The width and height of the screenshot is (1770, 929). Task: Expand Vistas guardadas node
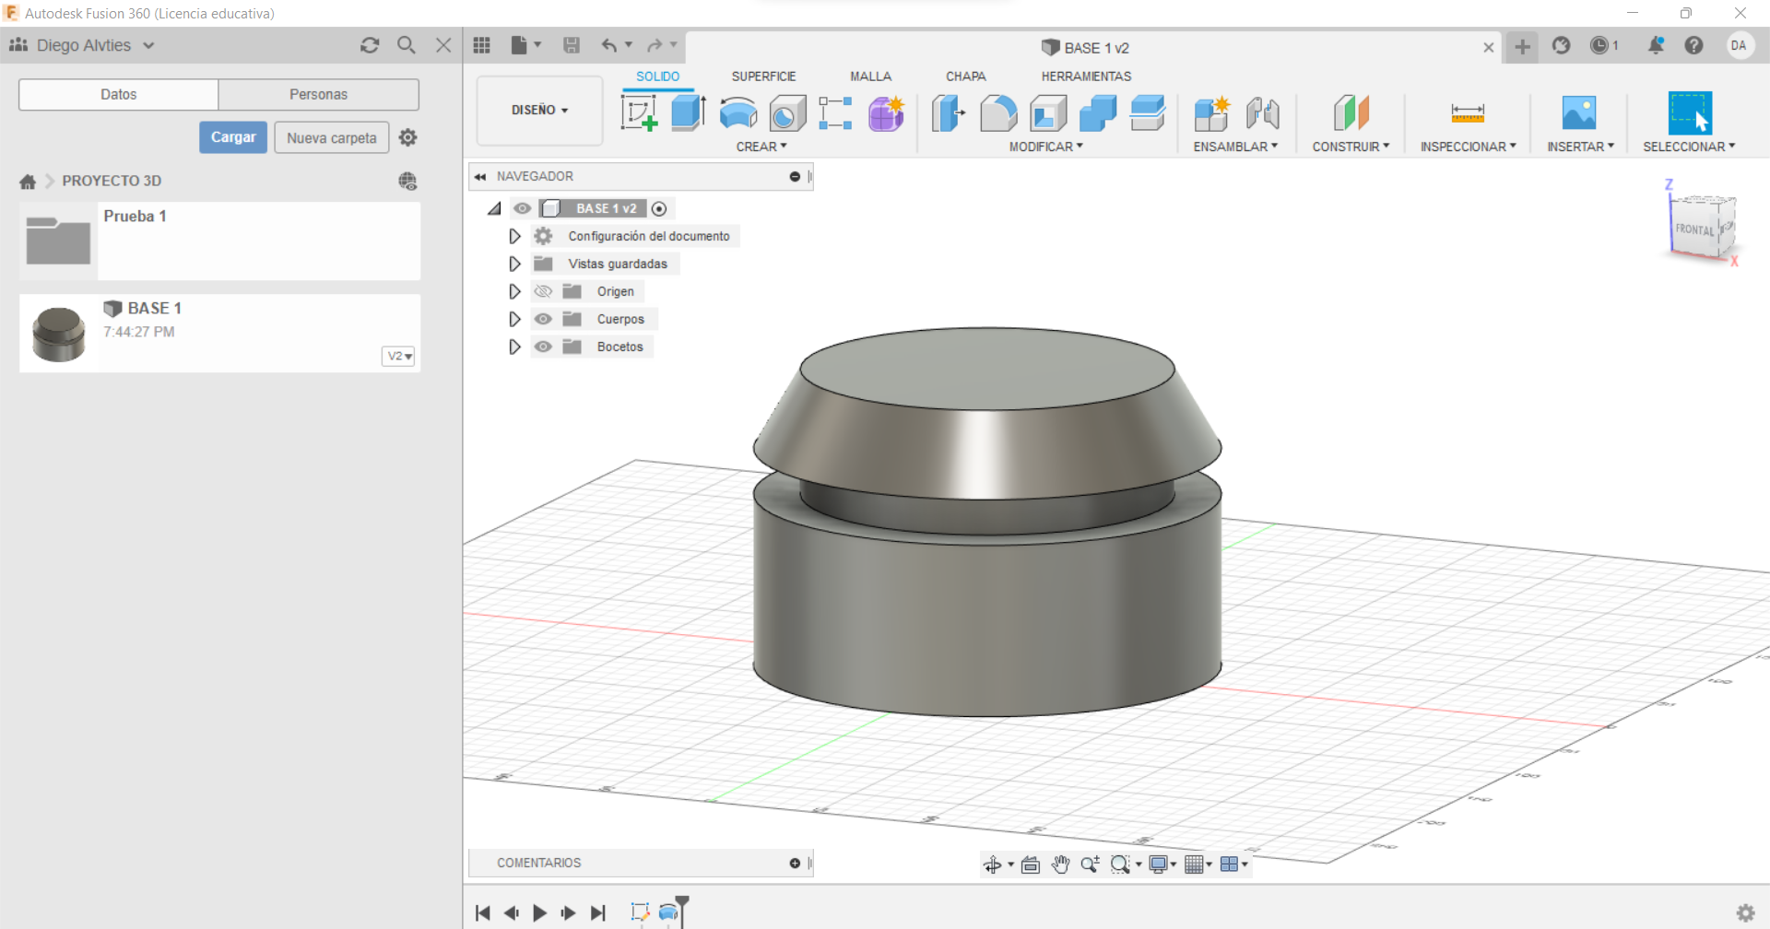coord(514,264)
